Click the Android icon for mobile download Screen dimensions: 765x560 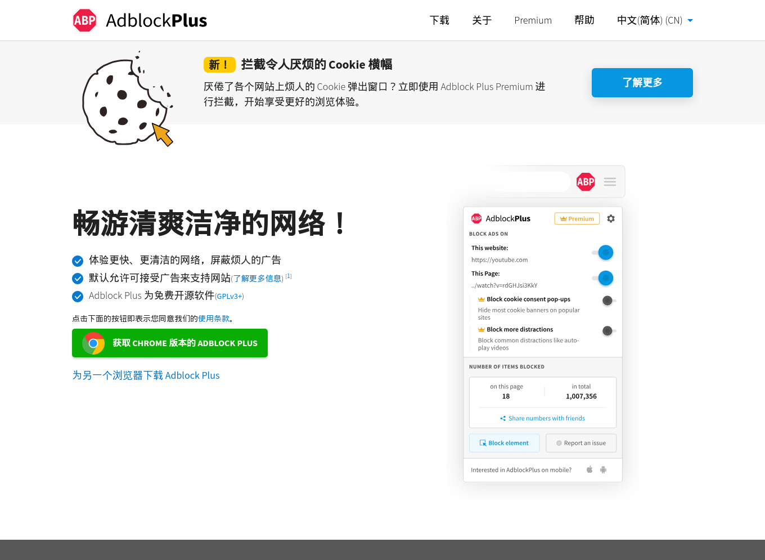[603, 469]
